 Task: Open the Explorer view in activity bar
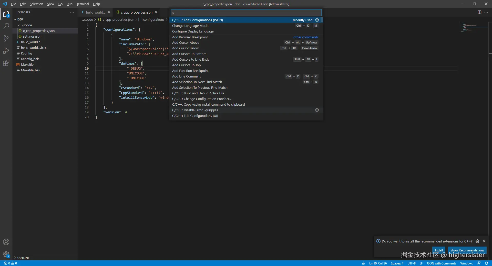click(6, 14)
